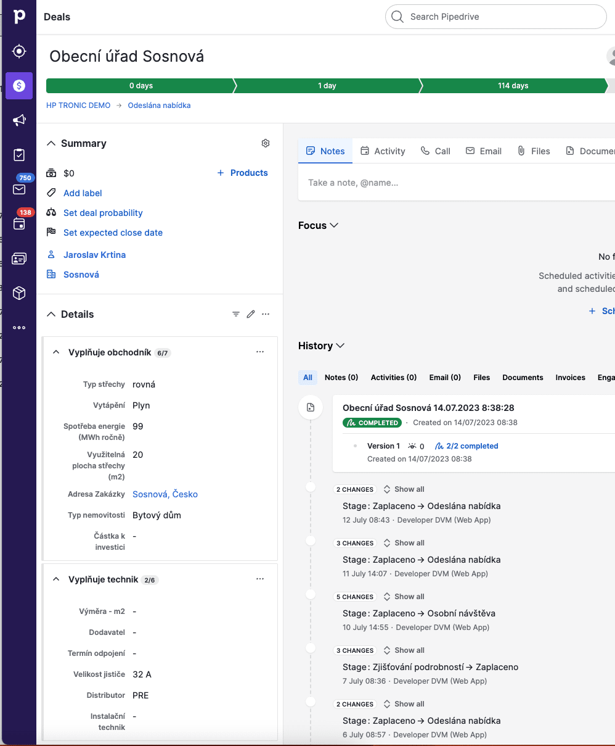Open Contacts from the sidebar card icon
Viewport: 615px width, 746px height.
19,259
